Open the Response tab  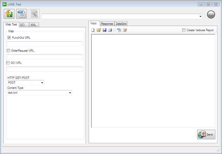tap(107, 24)
